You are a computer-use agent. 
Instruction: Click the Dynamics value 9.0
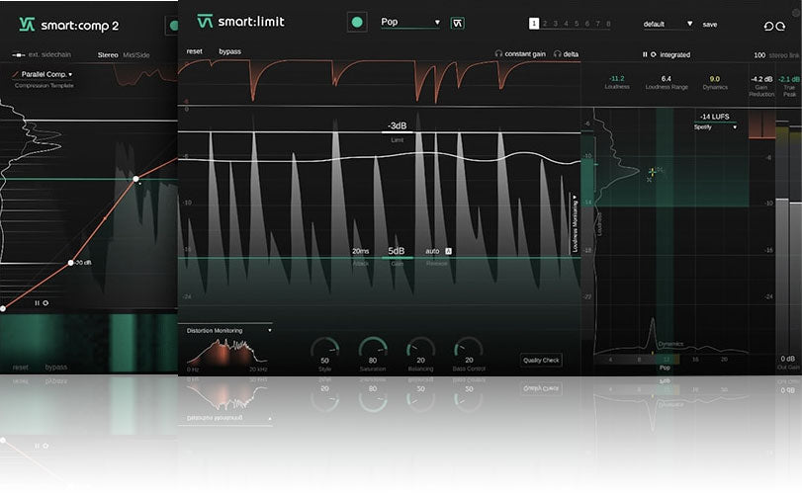pyautogui.click(x=715, y=79)
